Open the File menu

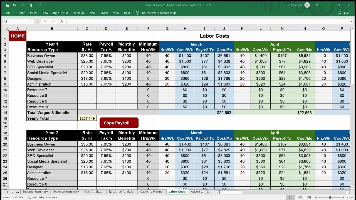tap(8, 13)
